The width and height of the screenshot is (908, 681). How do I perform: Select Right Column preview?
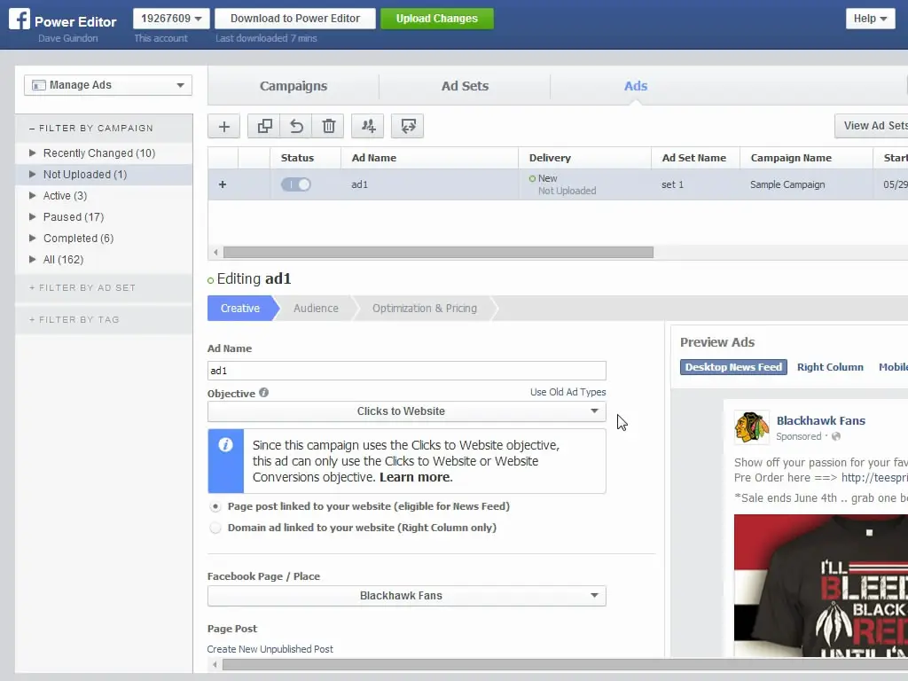(830, 367)
